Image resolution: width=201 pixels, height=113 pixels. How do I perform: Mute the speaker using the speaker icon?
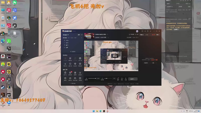point(102,78)
